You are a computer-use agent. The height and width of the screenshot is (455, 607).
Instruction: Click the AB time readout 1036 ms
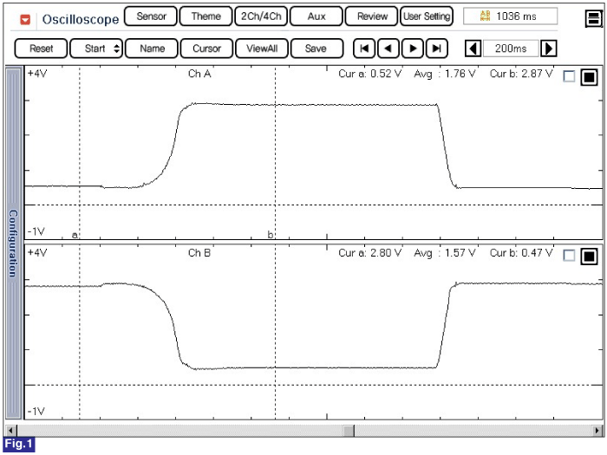(x=510, y=16)
